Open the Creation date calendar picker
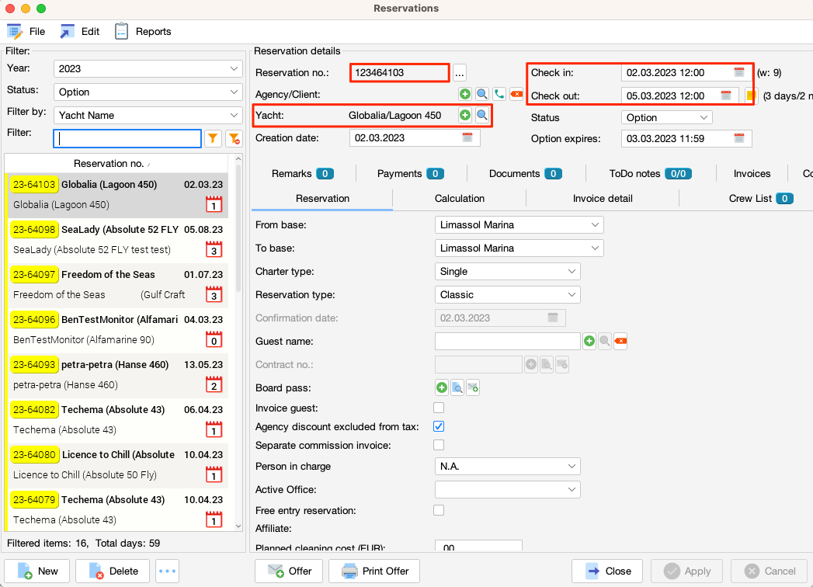 tap(467, 137)
